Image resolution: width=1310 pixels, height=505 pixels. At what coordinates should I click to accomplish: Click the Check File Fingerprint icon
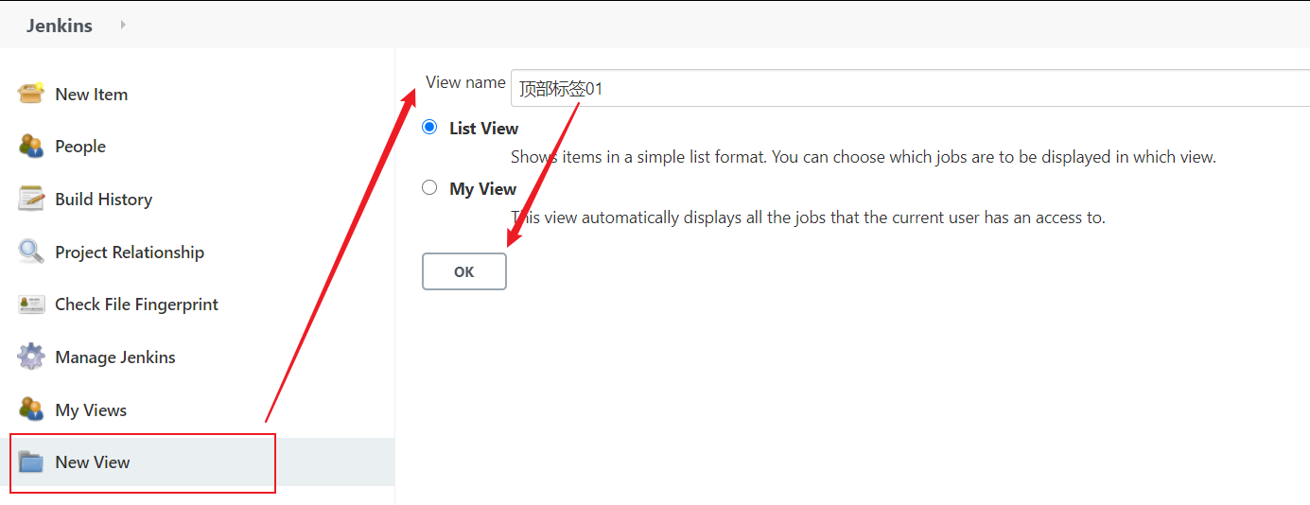31,305
